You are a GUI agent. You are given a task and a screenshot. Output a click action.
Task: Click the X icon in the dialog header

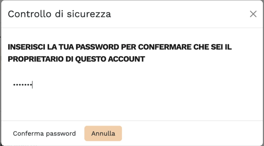click(x=253, y=14)
